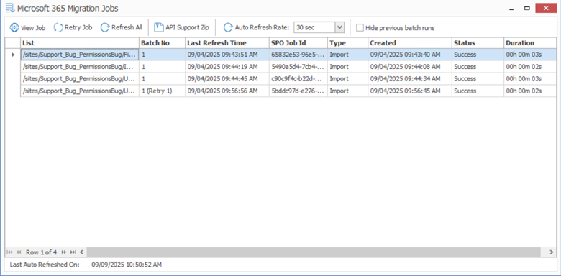Image resolution: width=561 pixels, height=276 pixels.
Task: Click SPO Job Id 65832e53-96e5 cell
Action: (x=298, y=55)
